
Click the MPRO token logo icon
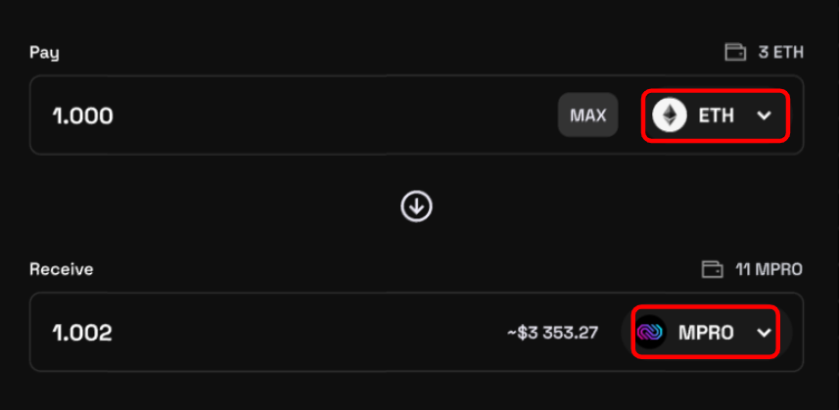coord(650,333)
